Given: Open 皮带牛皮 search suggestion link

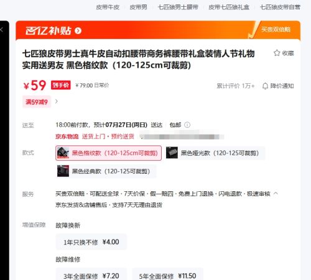Looking at the screenshot, I should pyautogui.click(x=108, y=7).
